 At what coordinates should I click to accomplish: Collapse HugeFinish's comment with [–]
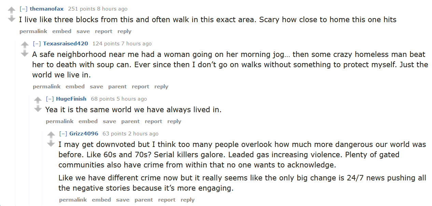[x=50, y=99]
